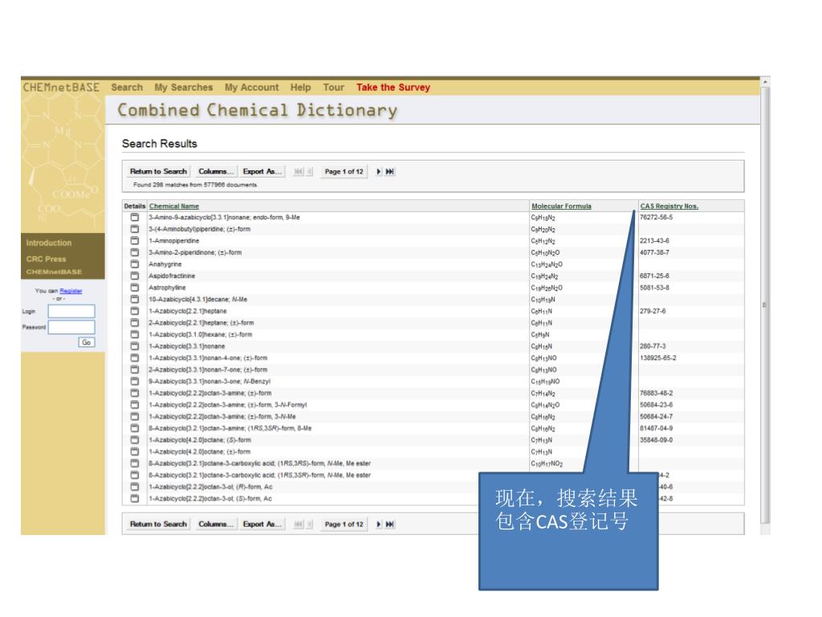The width and height of the screenshot is (822, 617).
Task: Sort by Molecular Formula column header
Action: [x=561, y=206]
